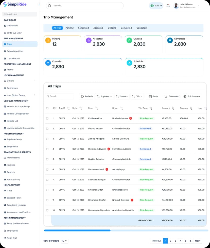
Task: Go to the Previous page
Action: (156, 241)
